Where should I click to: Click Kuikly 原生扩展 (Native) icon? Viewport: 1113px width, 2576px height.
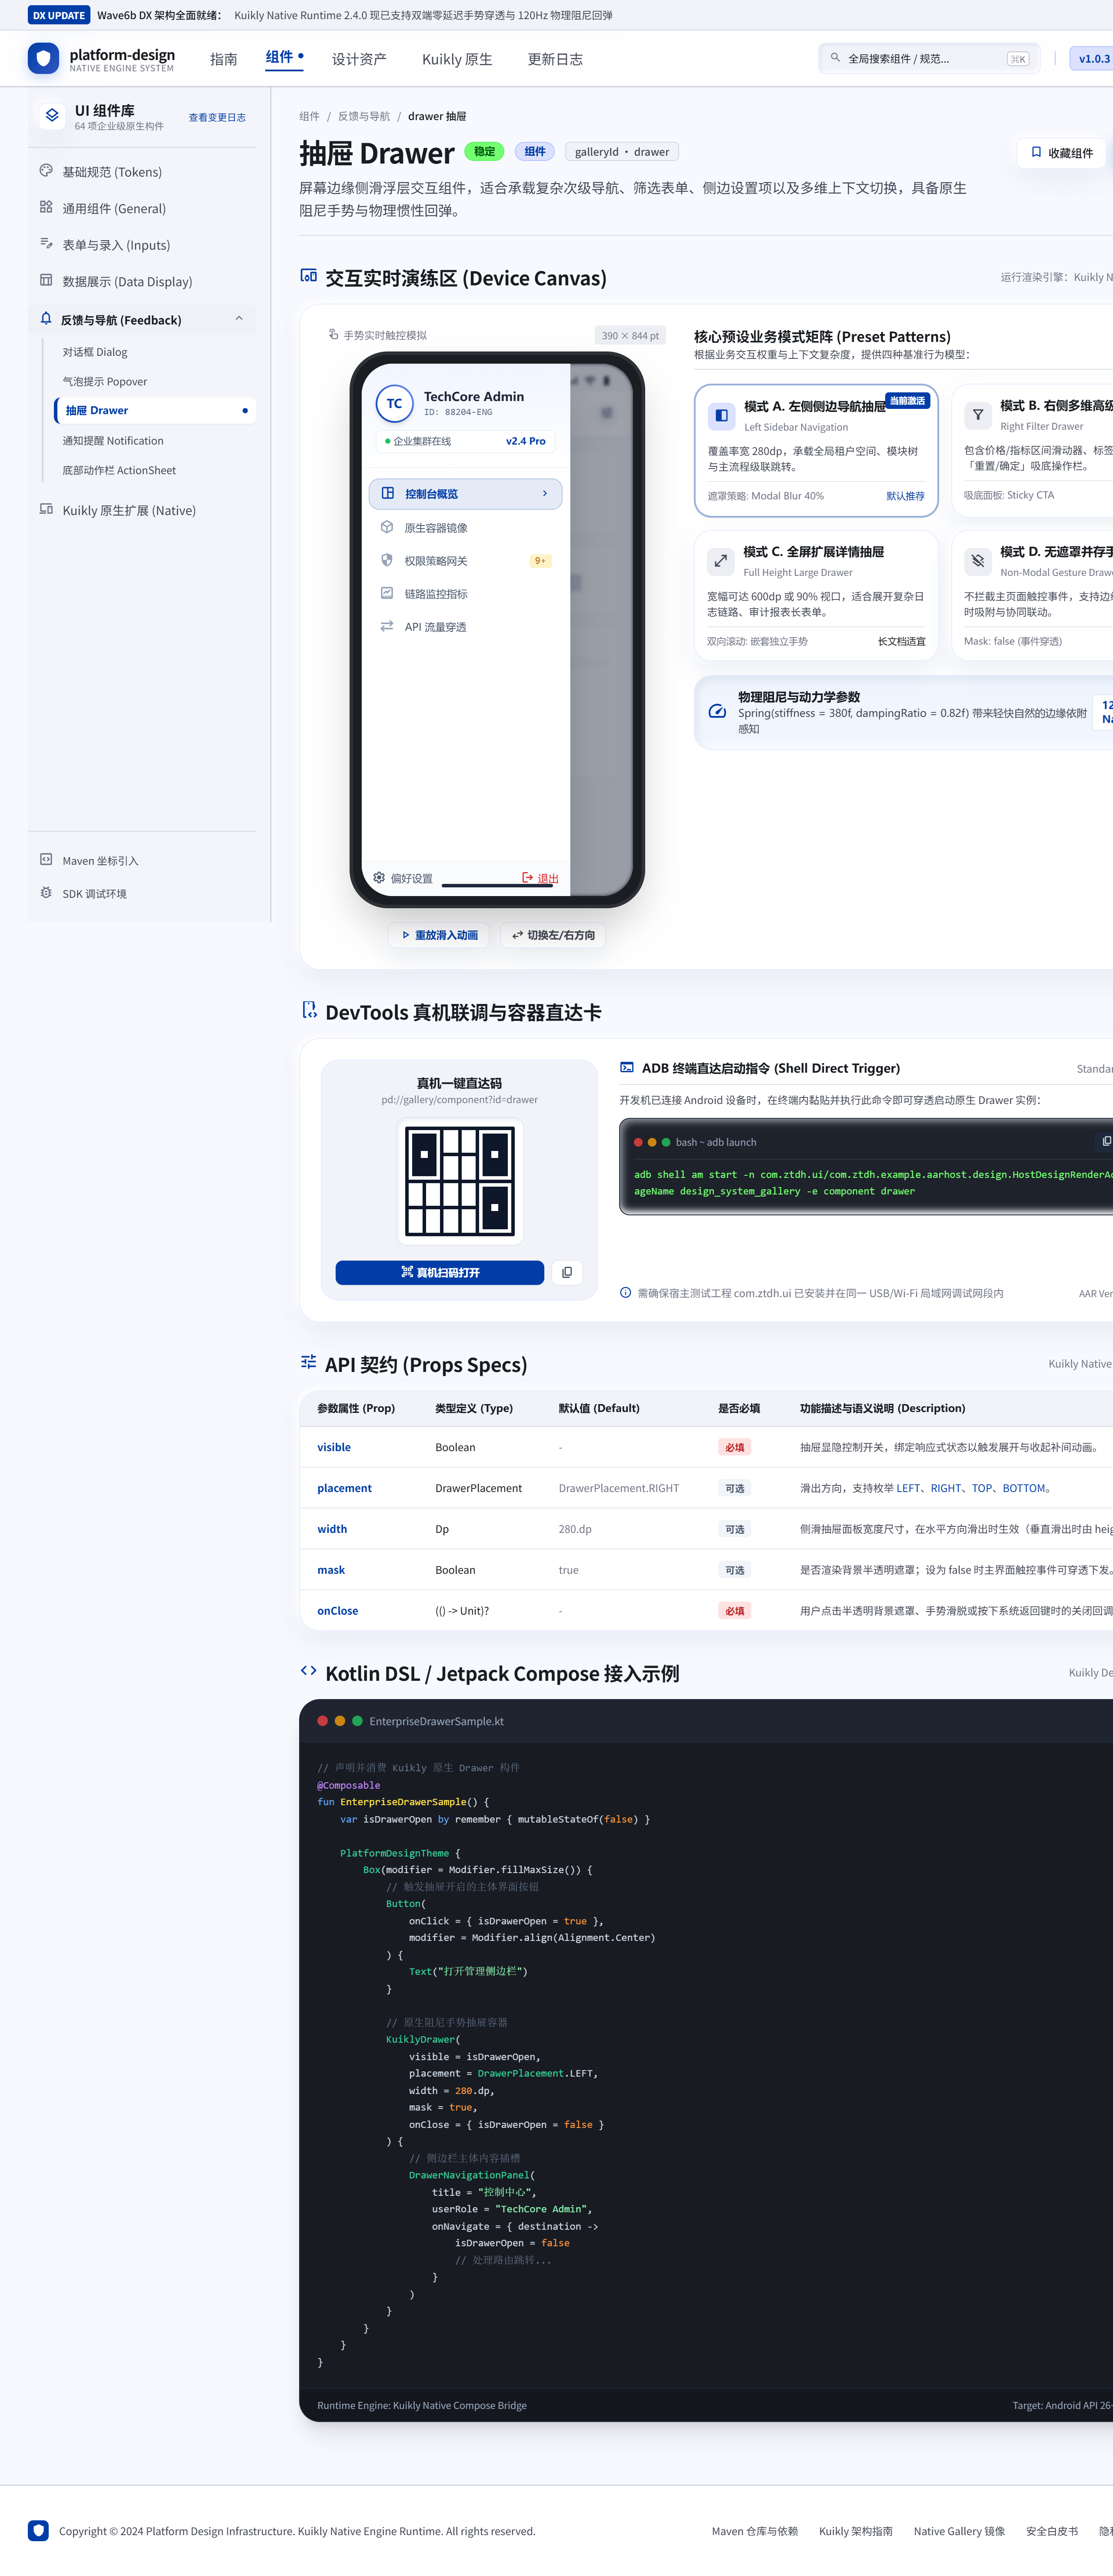point(46,509)
